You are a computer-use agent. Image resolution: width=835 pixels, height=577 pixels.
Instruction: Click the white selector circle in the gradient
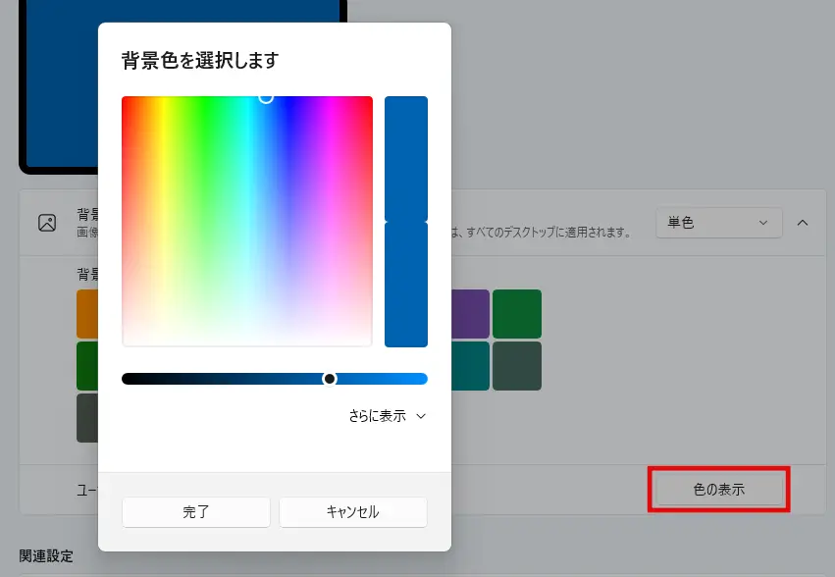tap(266, 98)
